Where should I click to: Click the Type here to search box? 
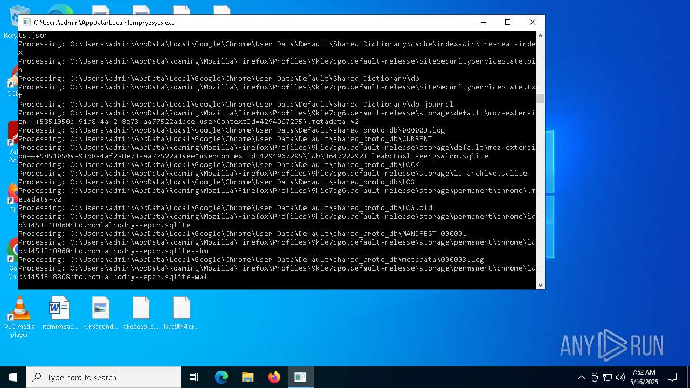click(x=103, y=377)
